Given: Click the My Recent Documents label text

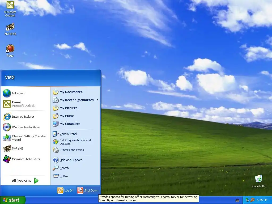Looking at the screenshot, I should pyautogui.click(x=77, y=100).
